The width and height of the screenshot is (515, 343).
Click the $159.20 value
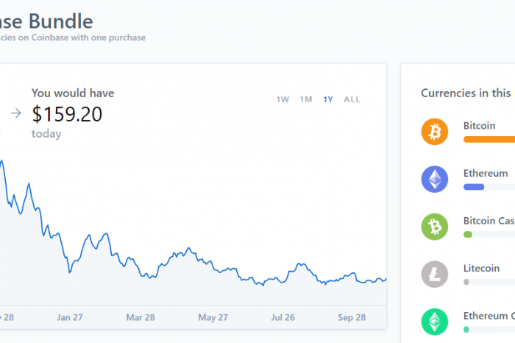click(x=67, y=114)
